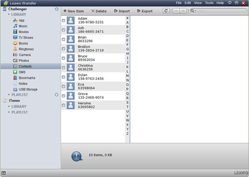Open the bottom-left status panel toggle
This screenshot has width=249, height=177.
point(3,173)
